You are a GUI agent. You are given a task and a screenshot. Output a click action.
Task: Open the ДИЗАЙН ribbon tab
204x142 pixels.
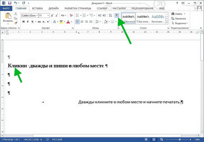[x=54, y=9]
